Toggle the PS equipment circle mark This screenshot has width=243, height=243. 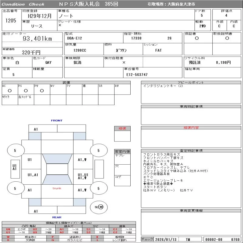26,91
